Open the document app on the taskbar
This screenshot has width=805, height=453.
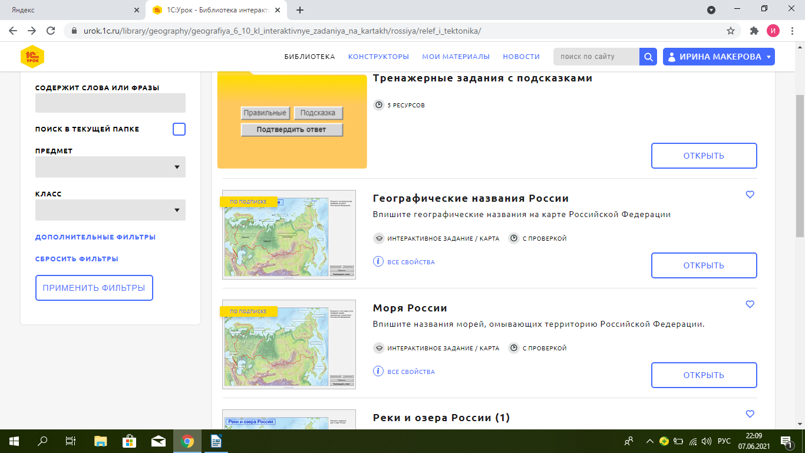pos(216,441)
